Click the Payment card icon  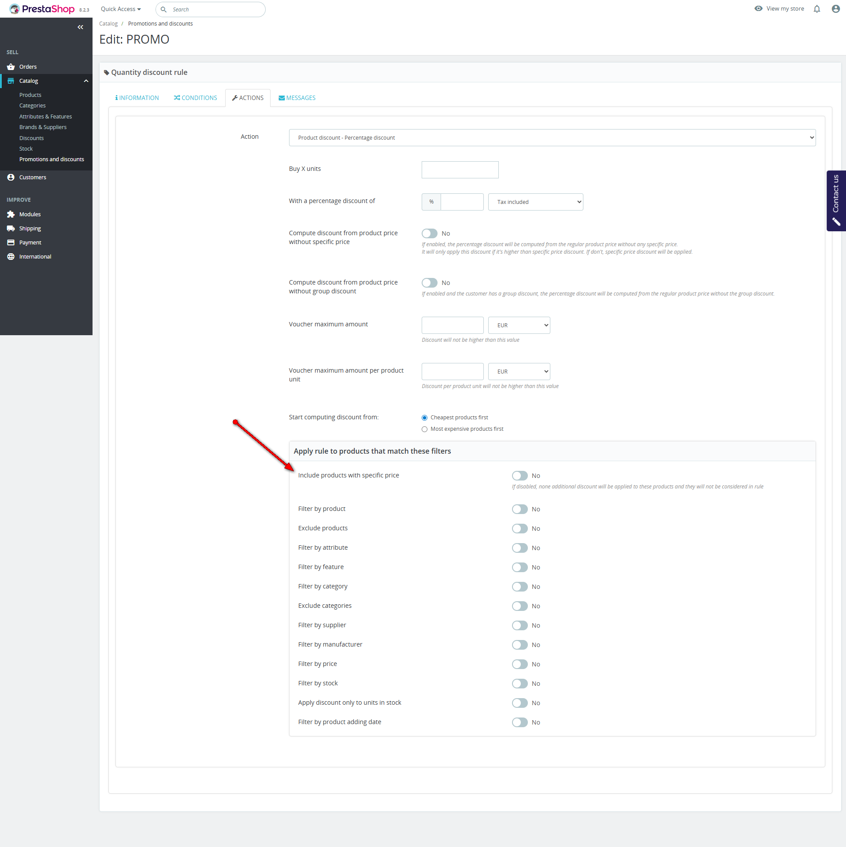coord(11,243)
